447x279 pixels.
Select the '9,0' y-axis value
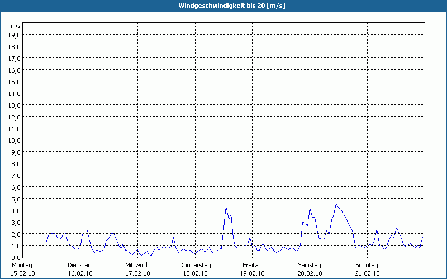coord(16,152)
